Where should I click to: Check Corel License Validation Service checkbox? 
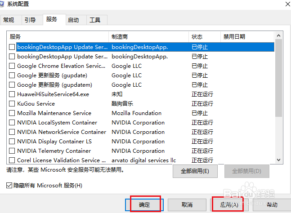[12, 160]
